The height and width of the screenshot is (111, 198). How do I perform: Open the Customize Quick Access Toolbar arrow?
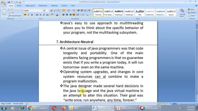click(24, 2)
